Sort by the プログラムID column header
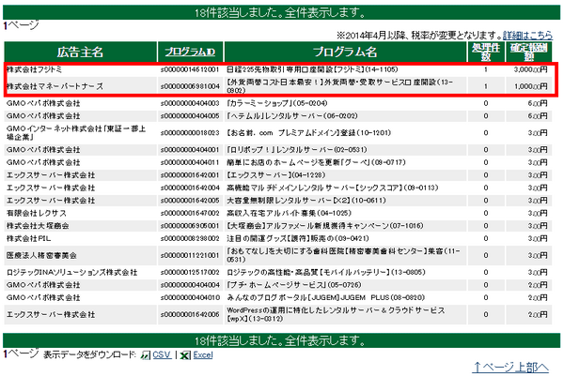 click(190, 52)
